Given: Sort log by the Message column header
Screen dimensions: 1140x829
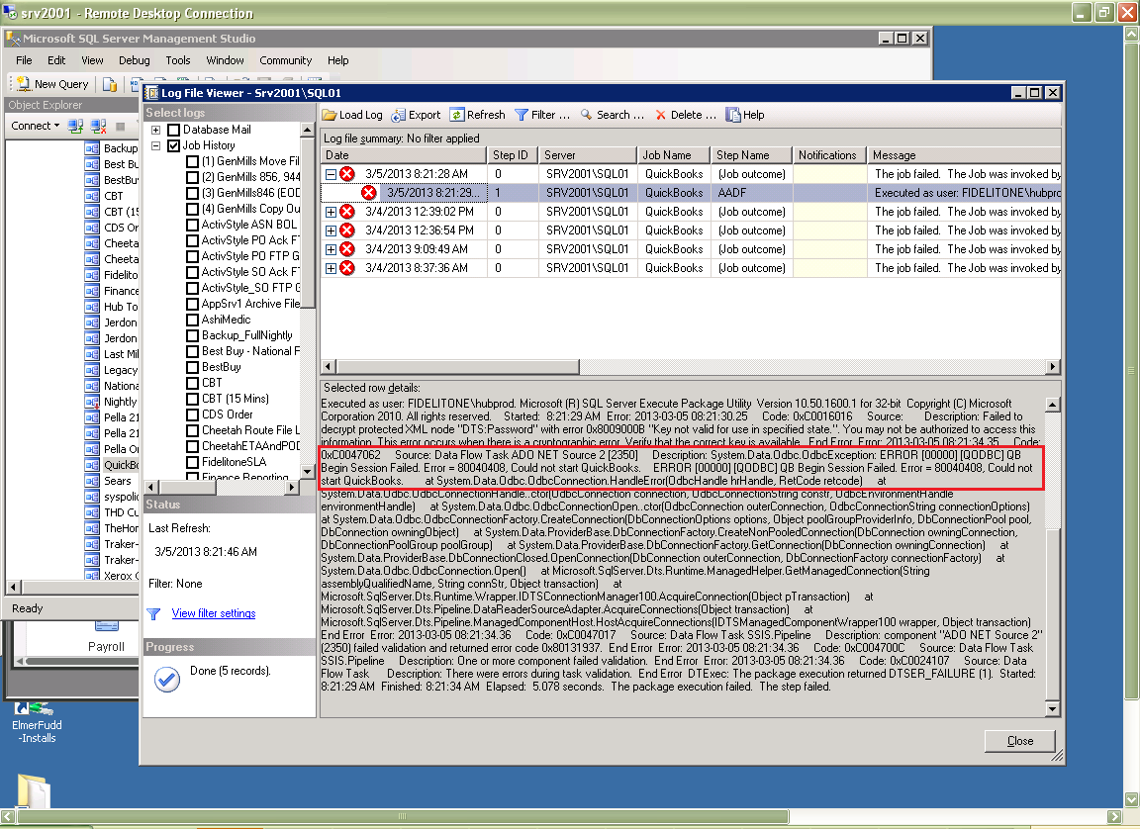Looking at the screenshot, I should pos(964,155).
